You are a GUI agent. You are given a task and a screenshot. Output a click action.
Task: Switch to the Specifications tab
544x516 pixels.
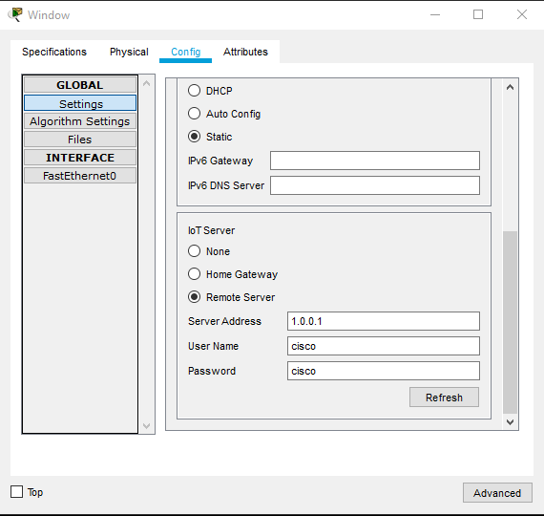tap(54, 52)
